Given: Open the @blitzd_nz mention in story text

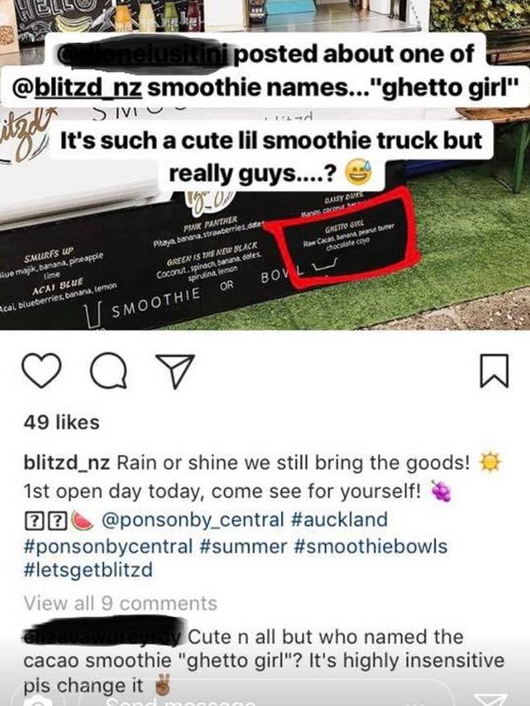Looking at the screenshot, I should click(x=77, y=88).
